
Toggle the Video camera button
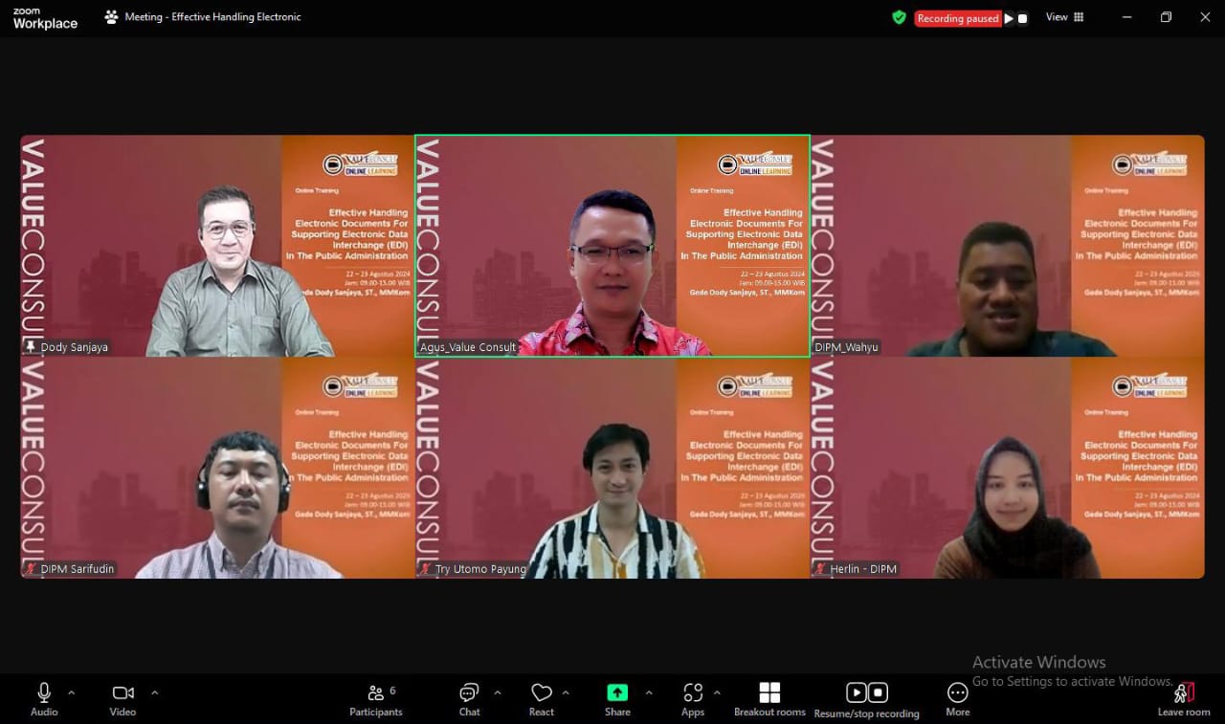(122, 699)
